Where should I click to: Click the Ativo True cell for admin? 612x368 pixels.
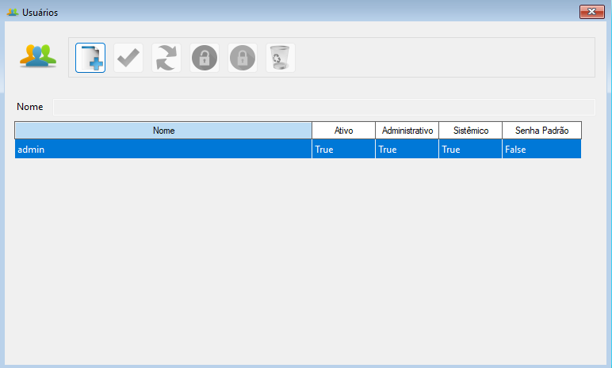[343, 149]
